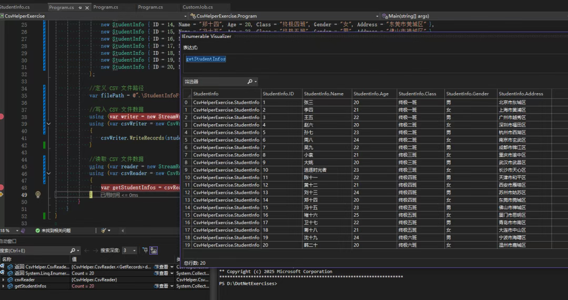Viewport: 568px width, 300px height.
Task: Remove the breakpoint on line 38
Action: point(2,116)
